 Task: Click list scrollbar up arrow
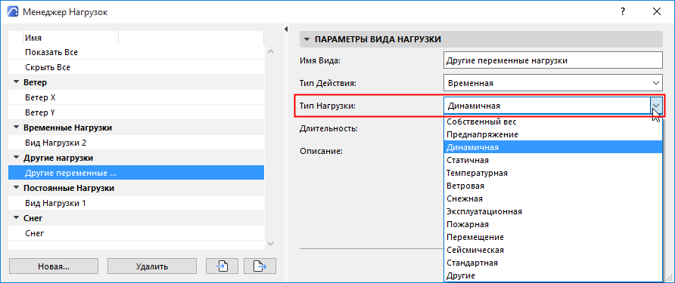pos(270,52)
